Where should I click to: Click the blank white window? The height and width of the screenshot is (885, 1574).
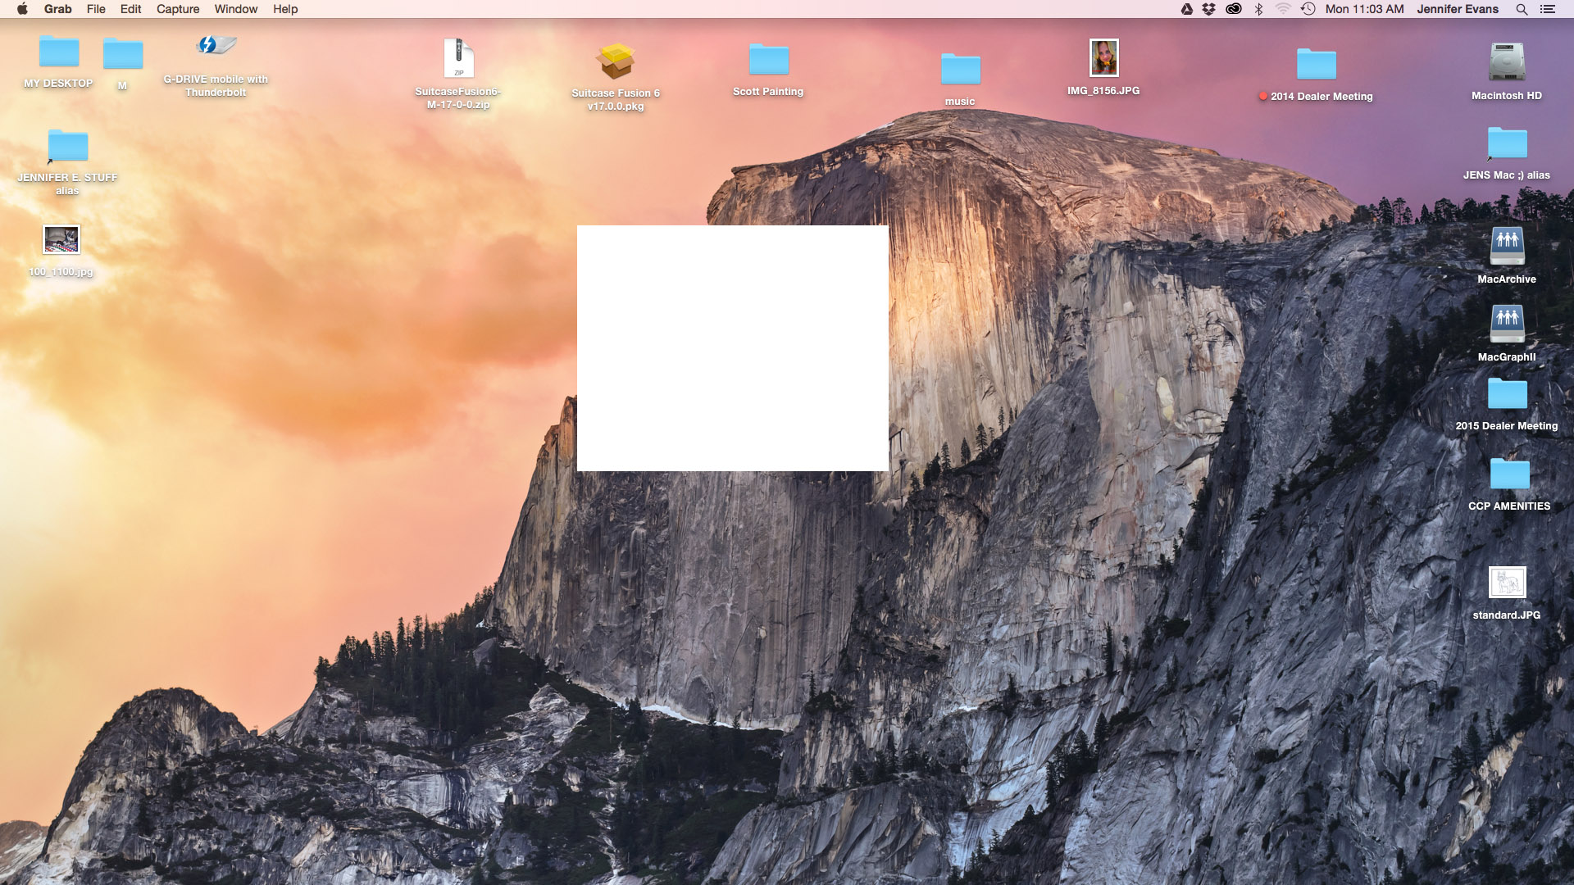pyautogui.click(x=732, y=348)
